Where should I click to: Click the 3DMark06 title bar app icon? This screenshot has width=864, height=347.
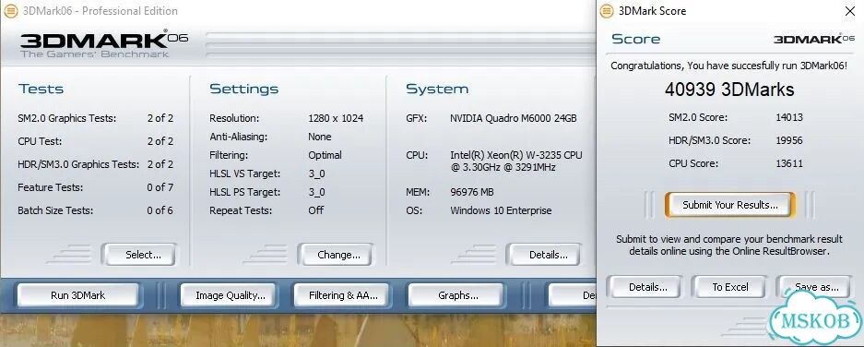click(10, 10)
